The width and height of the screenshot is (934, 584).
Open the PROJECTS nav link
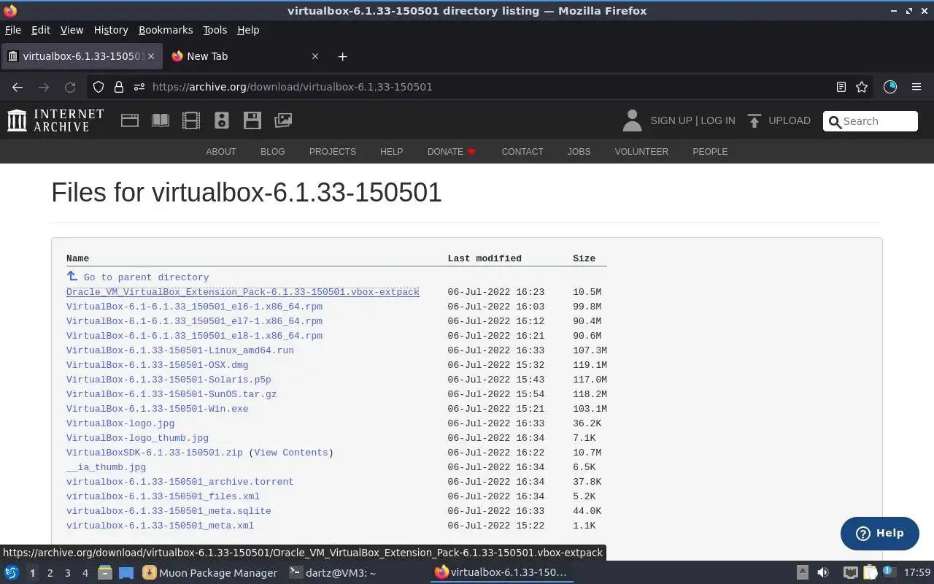pyautogui.click(x=333, y=152)
